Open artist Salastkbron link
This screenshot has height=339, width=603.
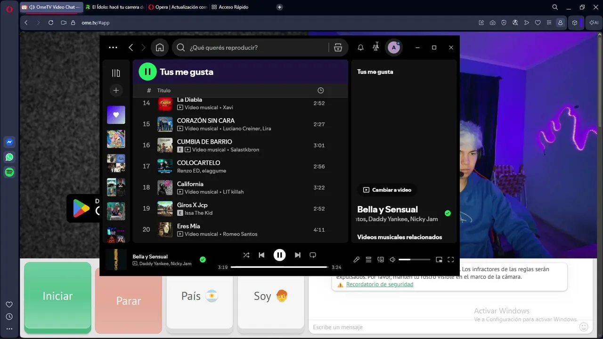(245, 150)
